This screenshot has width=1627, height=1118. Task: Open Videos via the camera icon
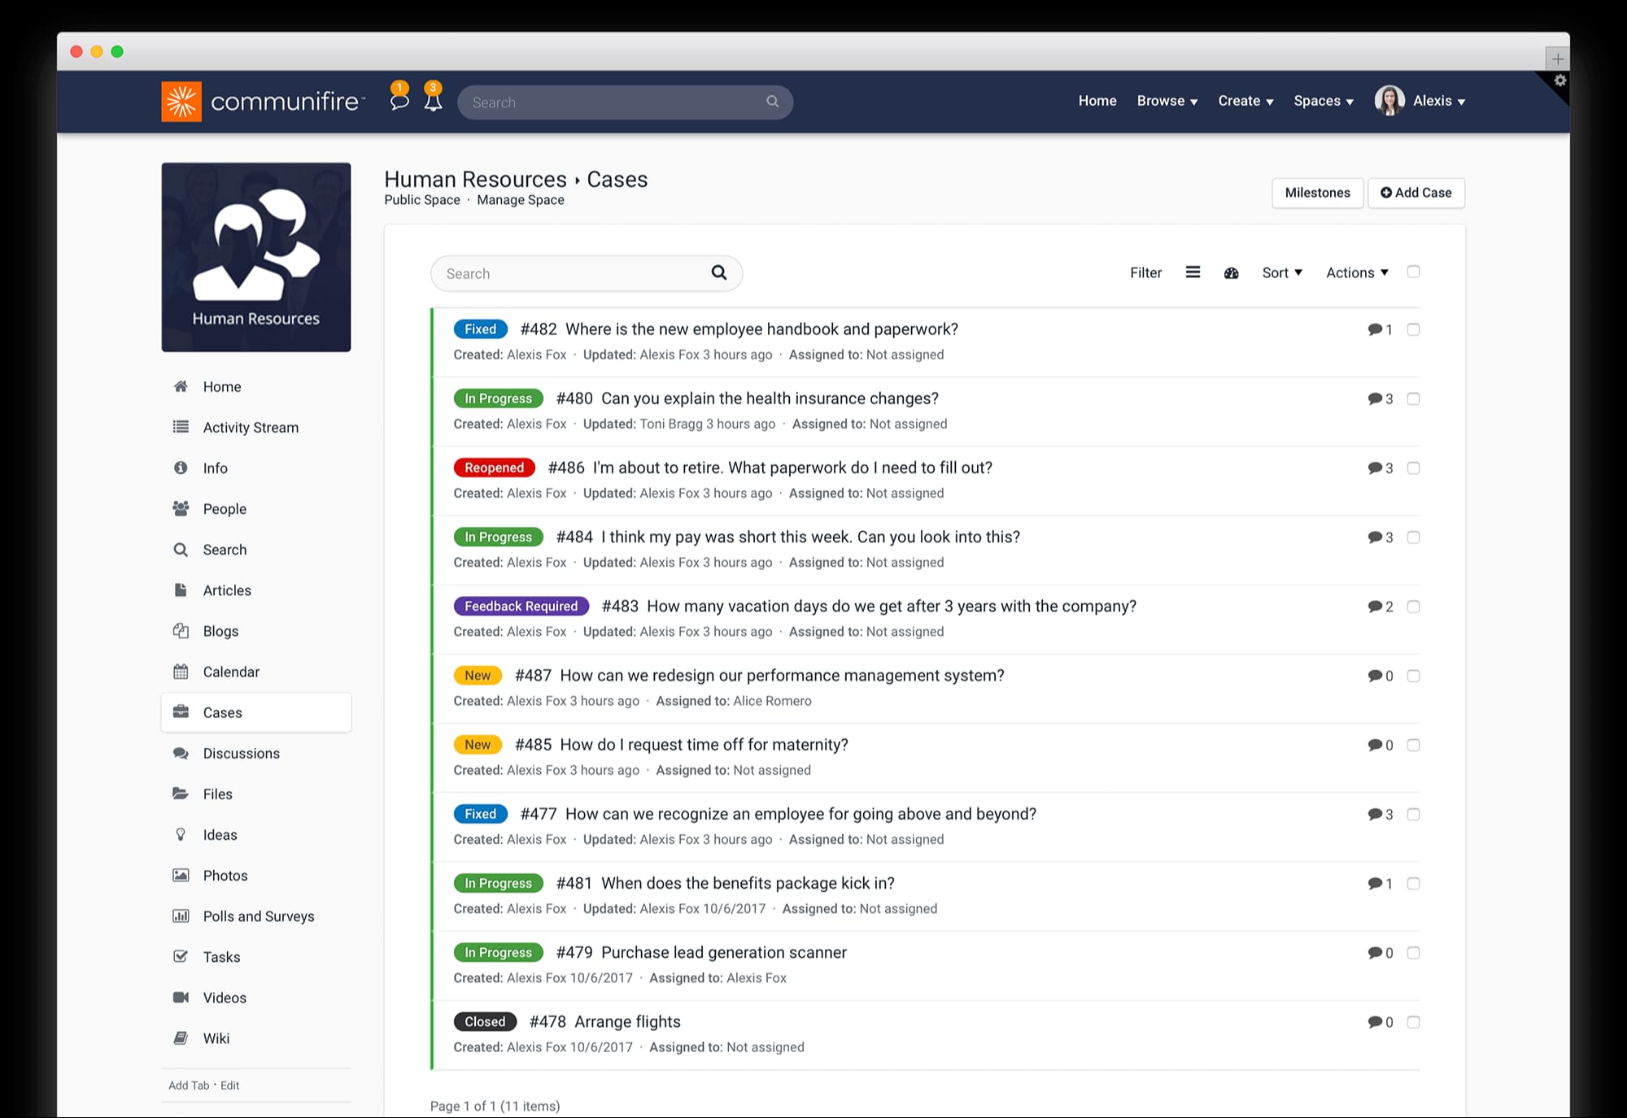pyautogui.click(x=180, y=997)
